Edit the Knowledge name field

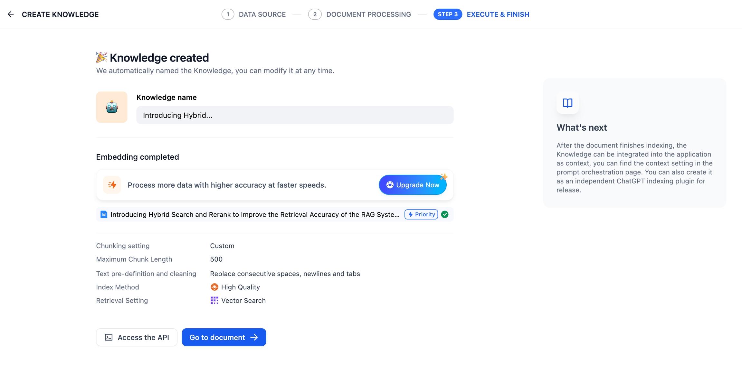pos(295,115)
